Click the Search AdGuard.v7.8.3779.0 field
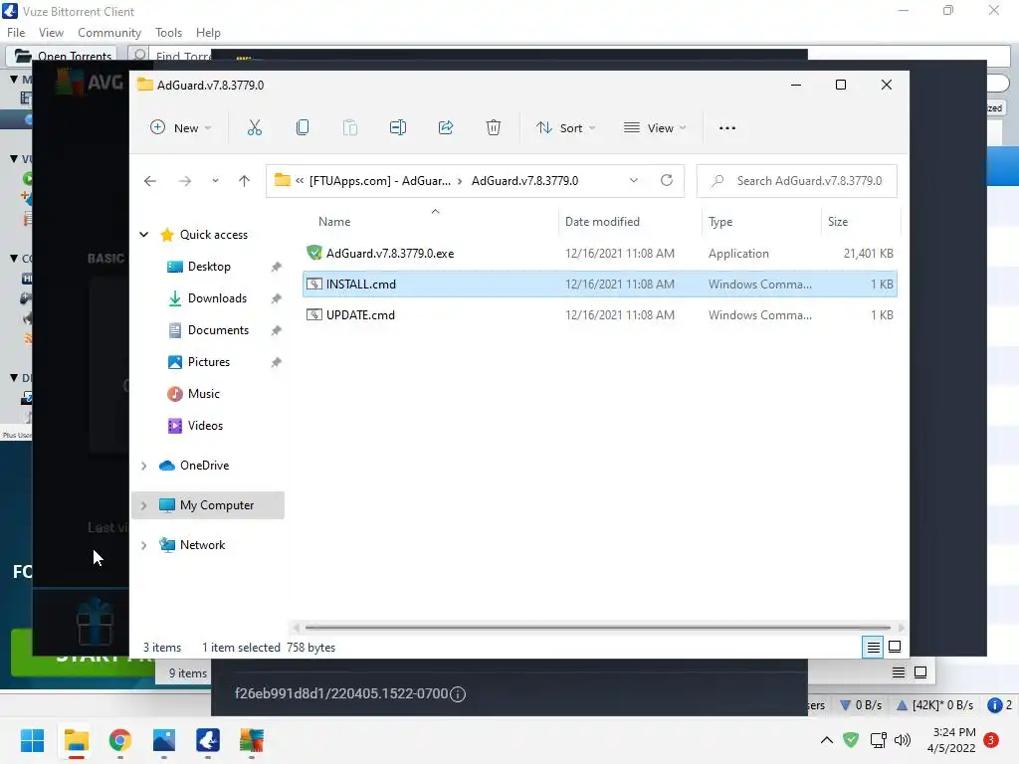The image size is (1019, 764). [x=797, y=181]
